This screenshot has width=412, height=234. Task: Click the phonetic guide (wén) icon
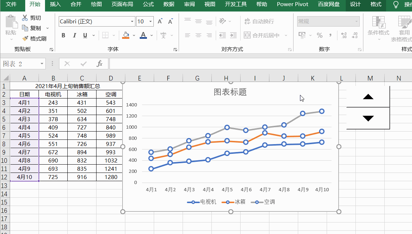click(x=163, y=35)
